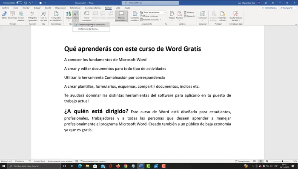Go to Anterior change in Cambios group
Screen dimensions: 298x169
pyautogui.click(x=189, y=12)
